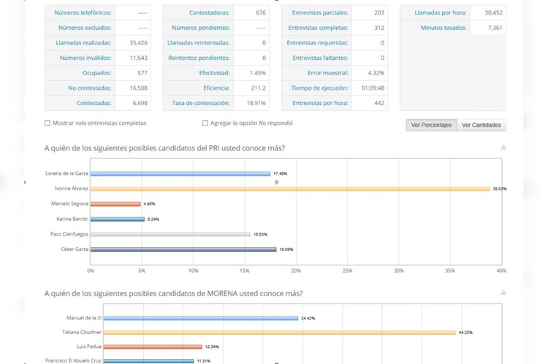The image size is (548, 364).
Task: Click the Ivonne Álvarez yellow bar
Action: [x=289, y=189]
